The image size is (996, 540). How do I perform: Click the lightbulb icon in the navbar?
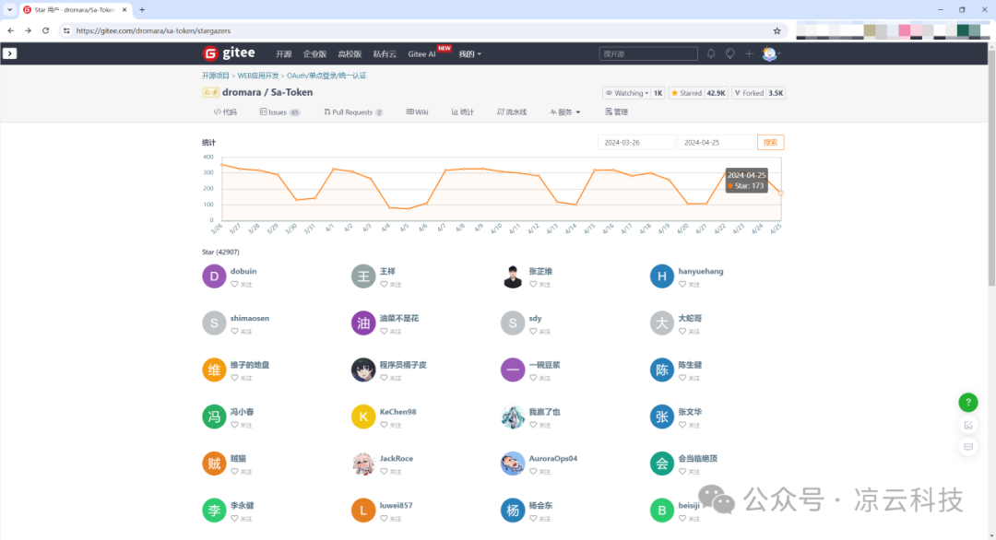(x=729, y=54)
